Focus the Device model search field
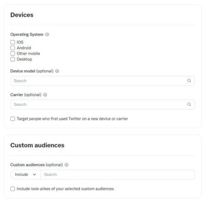206x202 pixels. 102,81
